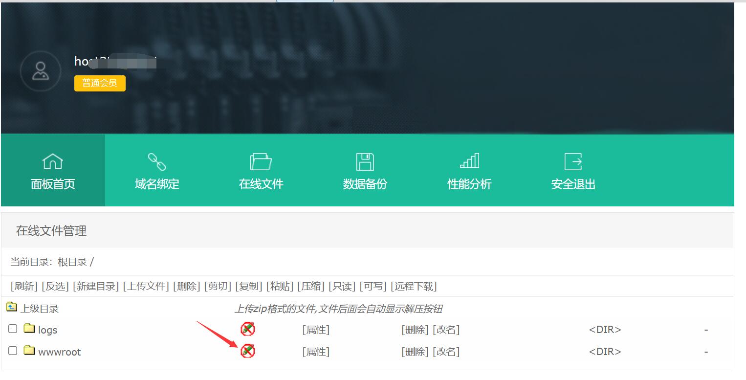Open 域名绑定 chain link icon
The height and width of the screenshot is (380, 746).
[157, 161]
